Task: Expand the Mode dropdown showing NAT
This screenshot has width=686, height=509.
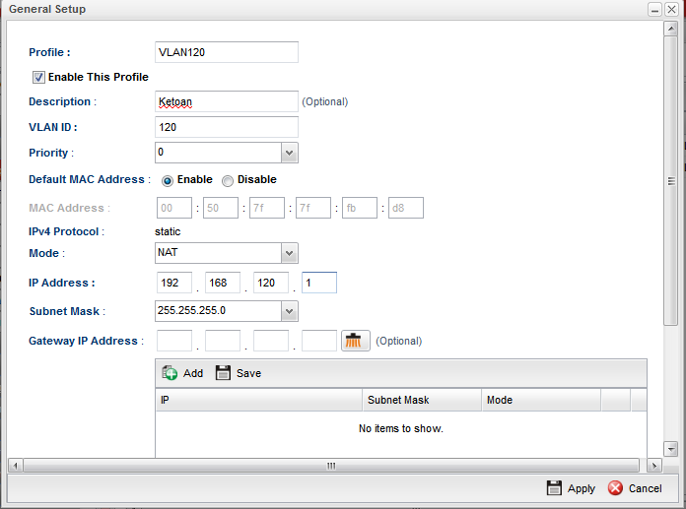Action: (289, 254)
